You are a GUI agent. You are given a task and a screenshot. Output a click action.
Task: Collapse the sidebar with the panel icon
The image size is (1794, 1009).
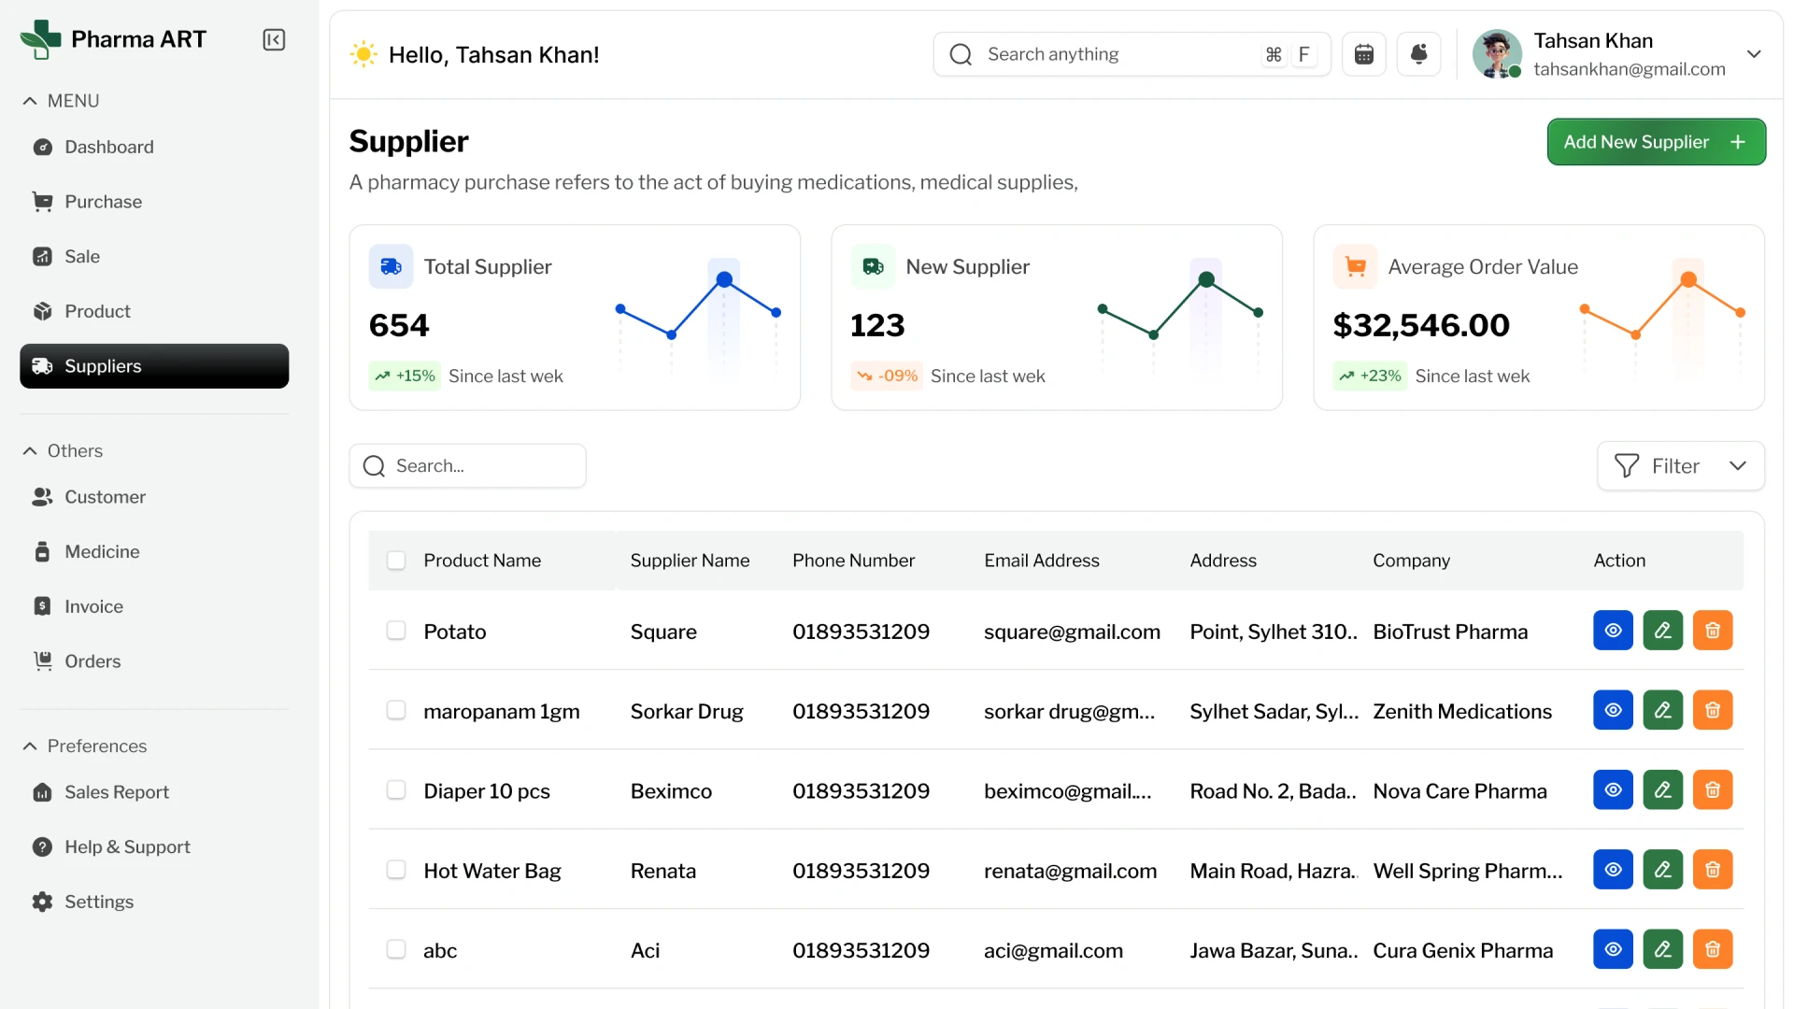274,39
